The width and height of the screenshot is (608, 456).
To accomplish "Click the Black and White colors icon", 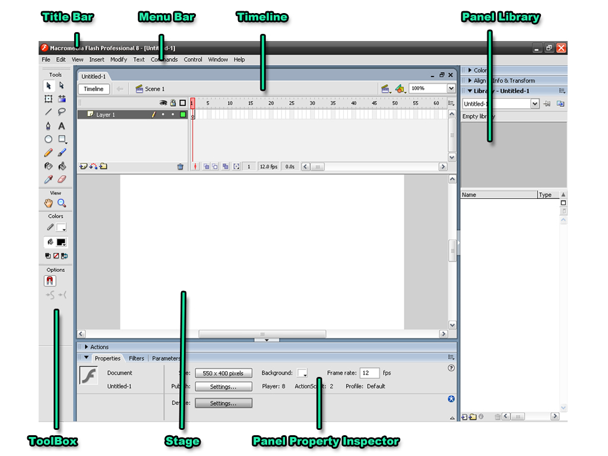I will tap(47, 256).
